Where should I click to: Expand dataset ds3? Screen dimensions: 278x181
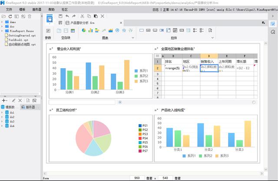click(2, 121)
